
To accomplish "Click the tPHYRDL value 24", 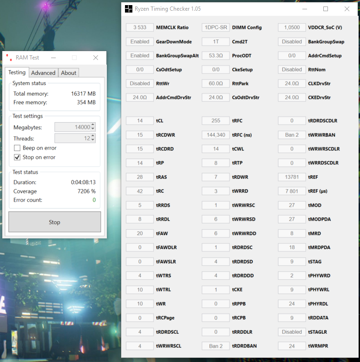I will (x=292, y=304).
